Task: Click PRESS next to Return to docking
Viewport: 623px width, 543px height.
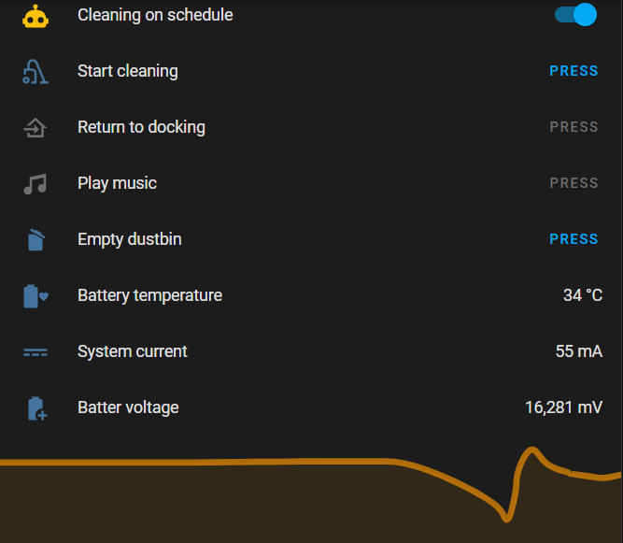Action: 573,127
